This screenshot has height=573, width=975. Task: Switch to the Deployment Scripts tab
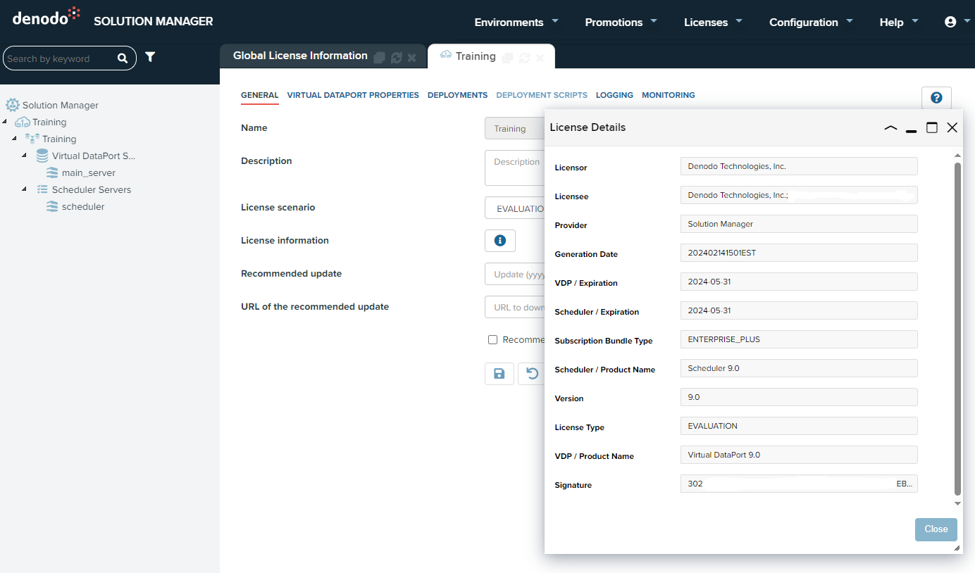coord(542,95)
